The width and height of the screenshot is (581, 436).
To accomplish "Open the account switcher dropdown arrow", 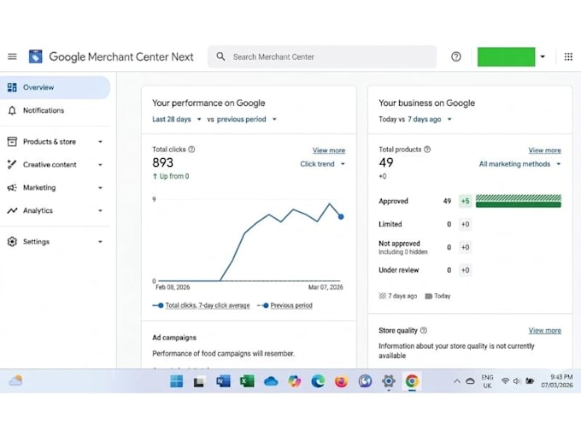I will pos(543,56).
